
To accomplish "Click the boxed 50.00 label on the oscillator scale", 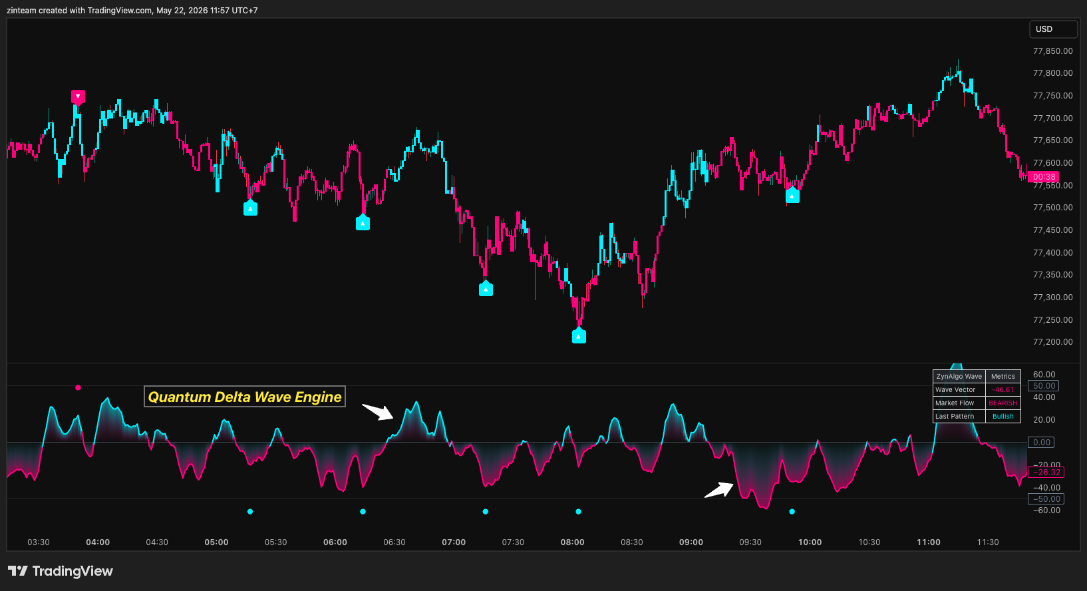I will pyautogui.click(x=1044, y=386).
